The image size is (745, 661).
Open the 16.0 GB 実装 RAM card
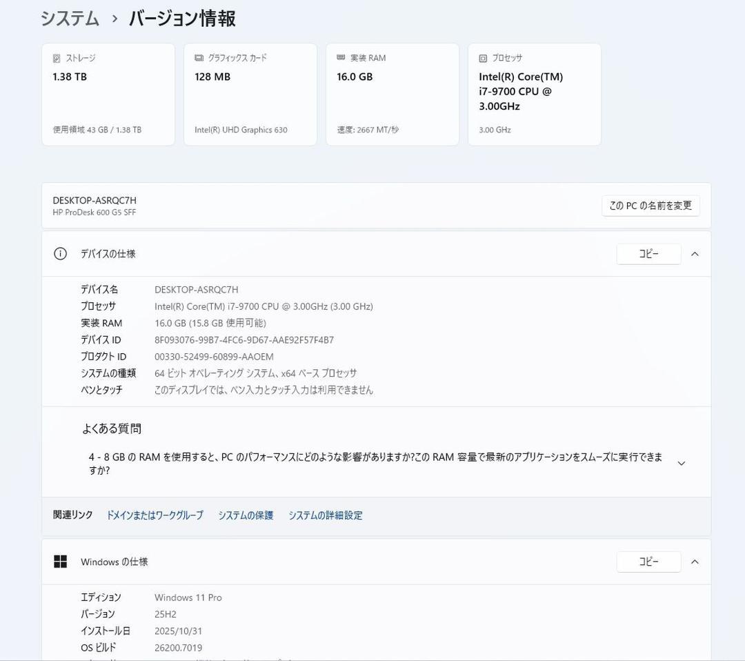392,95
